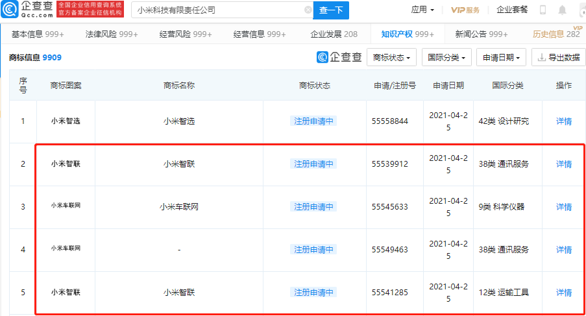This screenshot has height=316, width=586.
Task: Click the 9类 科学仪器 classification cell
Action: tap(502, 206)
